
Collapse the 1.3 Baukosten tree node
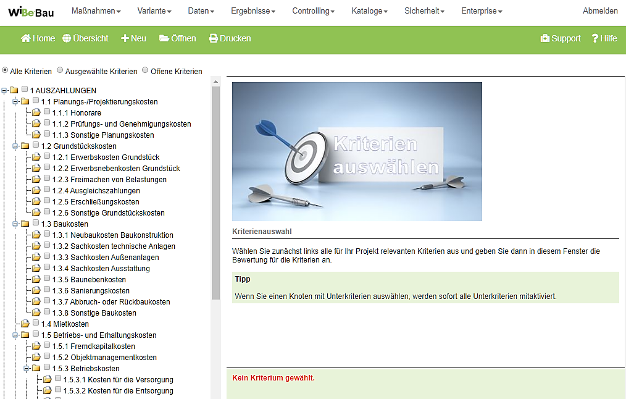tap(16, 224)
